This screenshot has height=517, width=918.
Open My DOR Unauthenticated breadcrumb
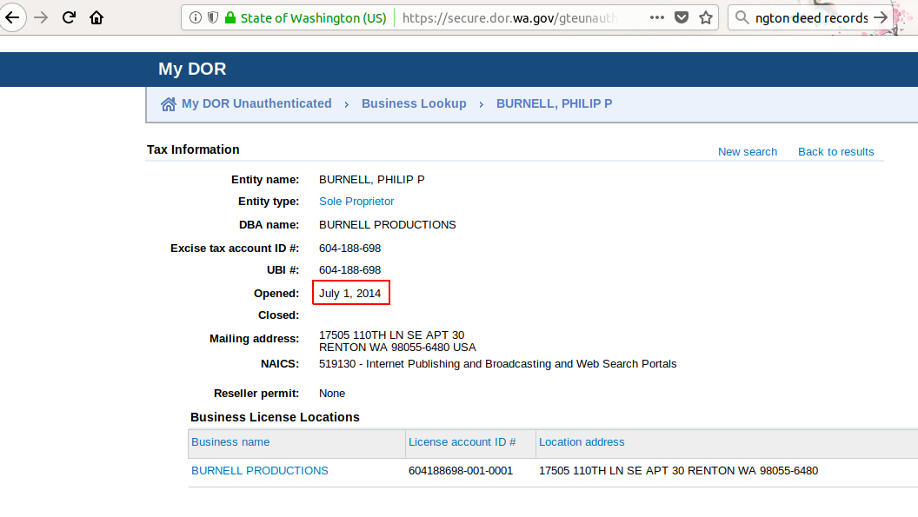click(256, 103)
